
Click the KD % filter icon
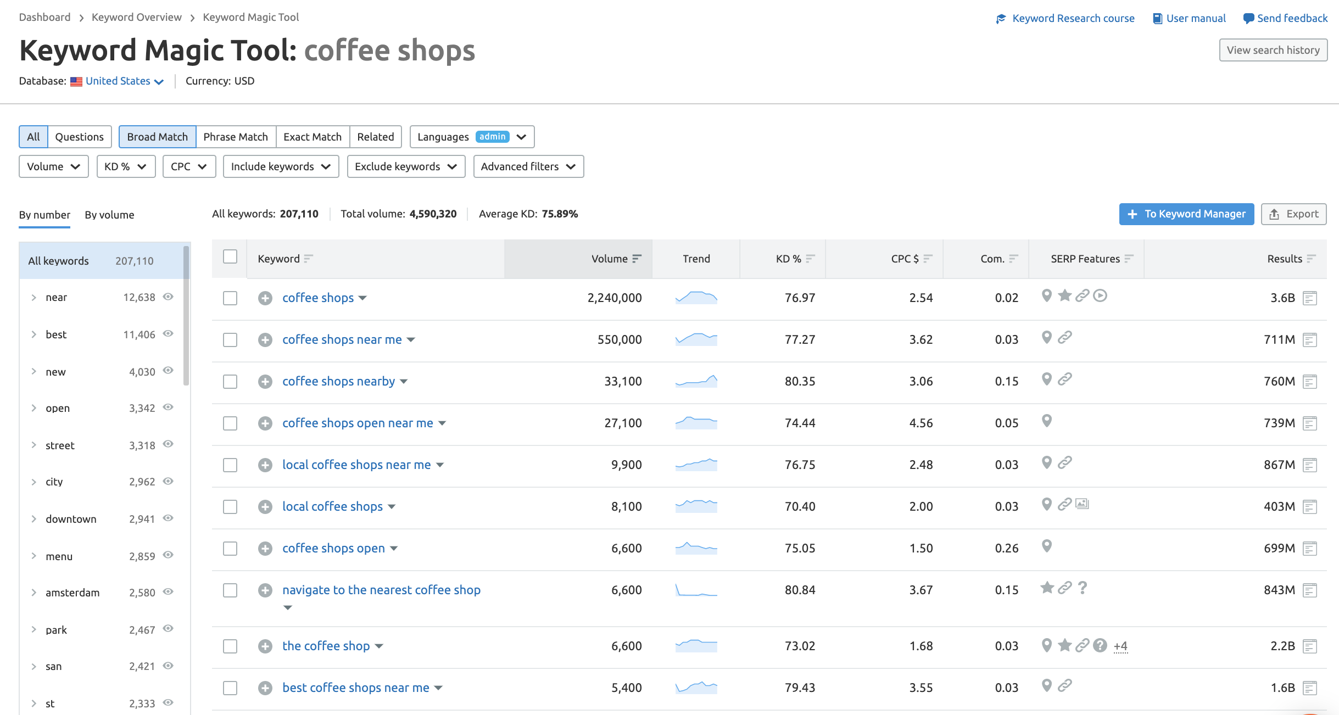pos(125,166)
